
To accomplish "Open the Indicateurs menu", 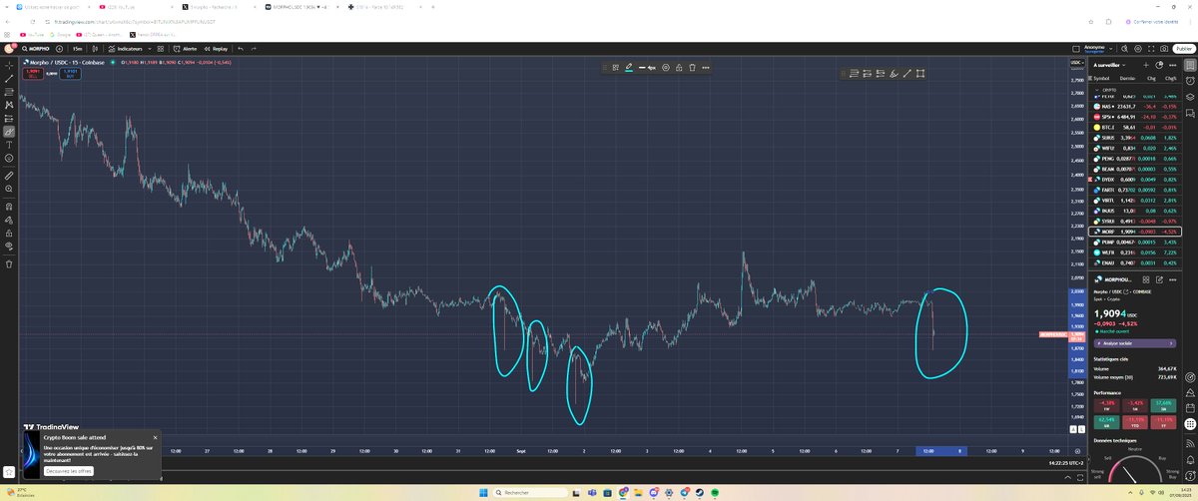I will pos(126,48).
